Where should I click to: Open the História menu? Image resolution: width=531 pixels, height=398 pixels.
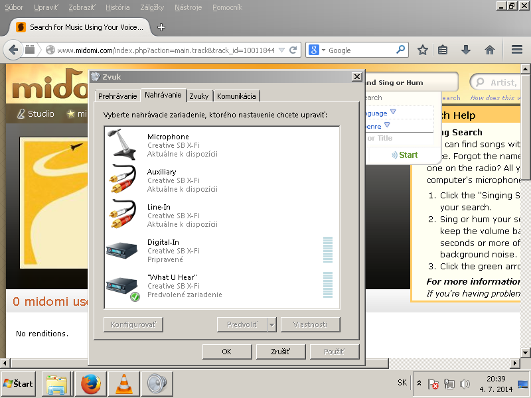[117, 7]
